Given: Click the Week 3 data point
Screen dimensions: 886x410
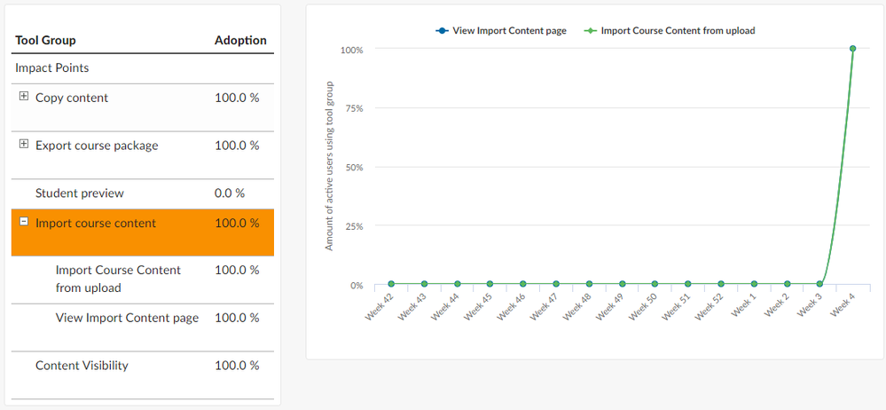Looking at the screenshot, I should 819,284.
